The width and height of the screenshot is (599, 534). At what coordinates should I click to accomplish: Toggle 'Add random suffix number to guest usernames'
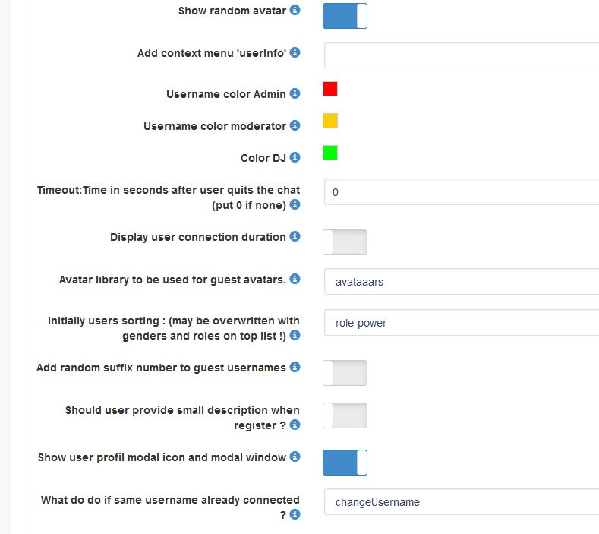pyautogui.click(x=345, y=373)
